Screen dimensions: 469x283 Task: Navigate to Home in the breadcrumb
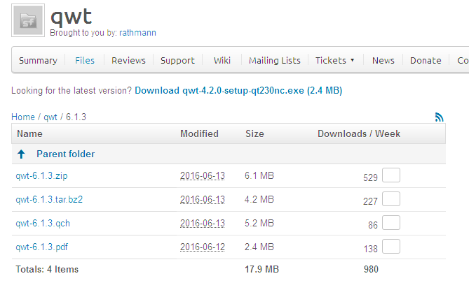[22, 117]
